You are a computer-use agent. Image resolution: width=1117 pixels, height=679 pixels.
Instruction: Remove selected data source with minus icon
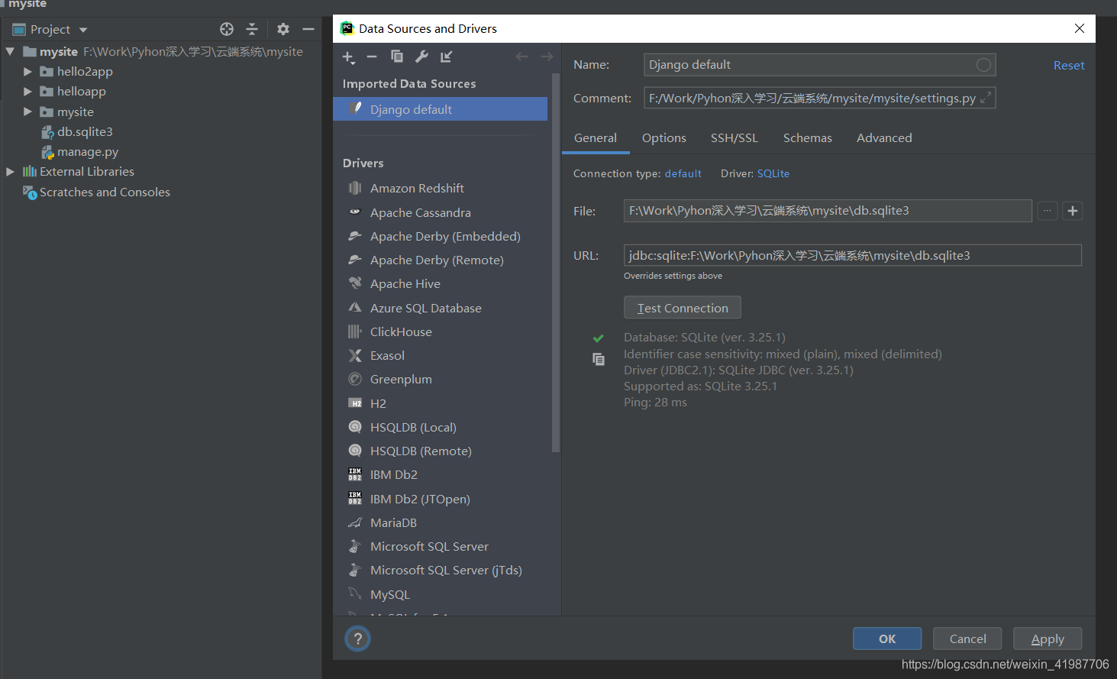(x=372, y=57)
